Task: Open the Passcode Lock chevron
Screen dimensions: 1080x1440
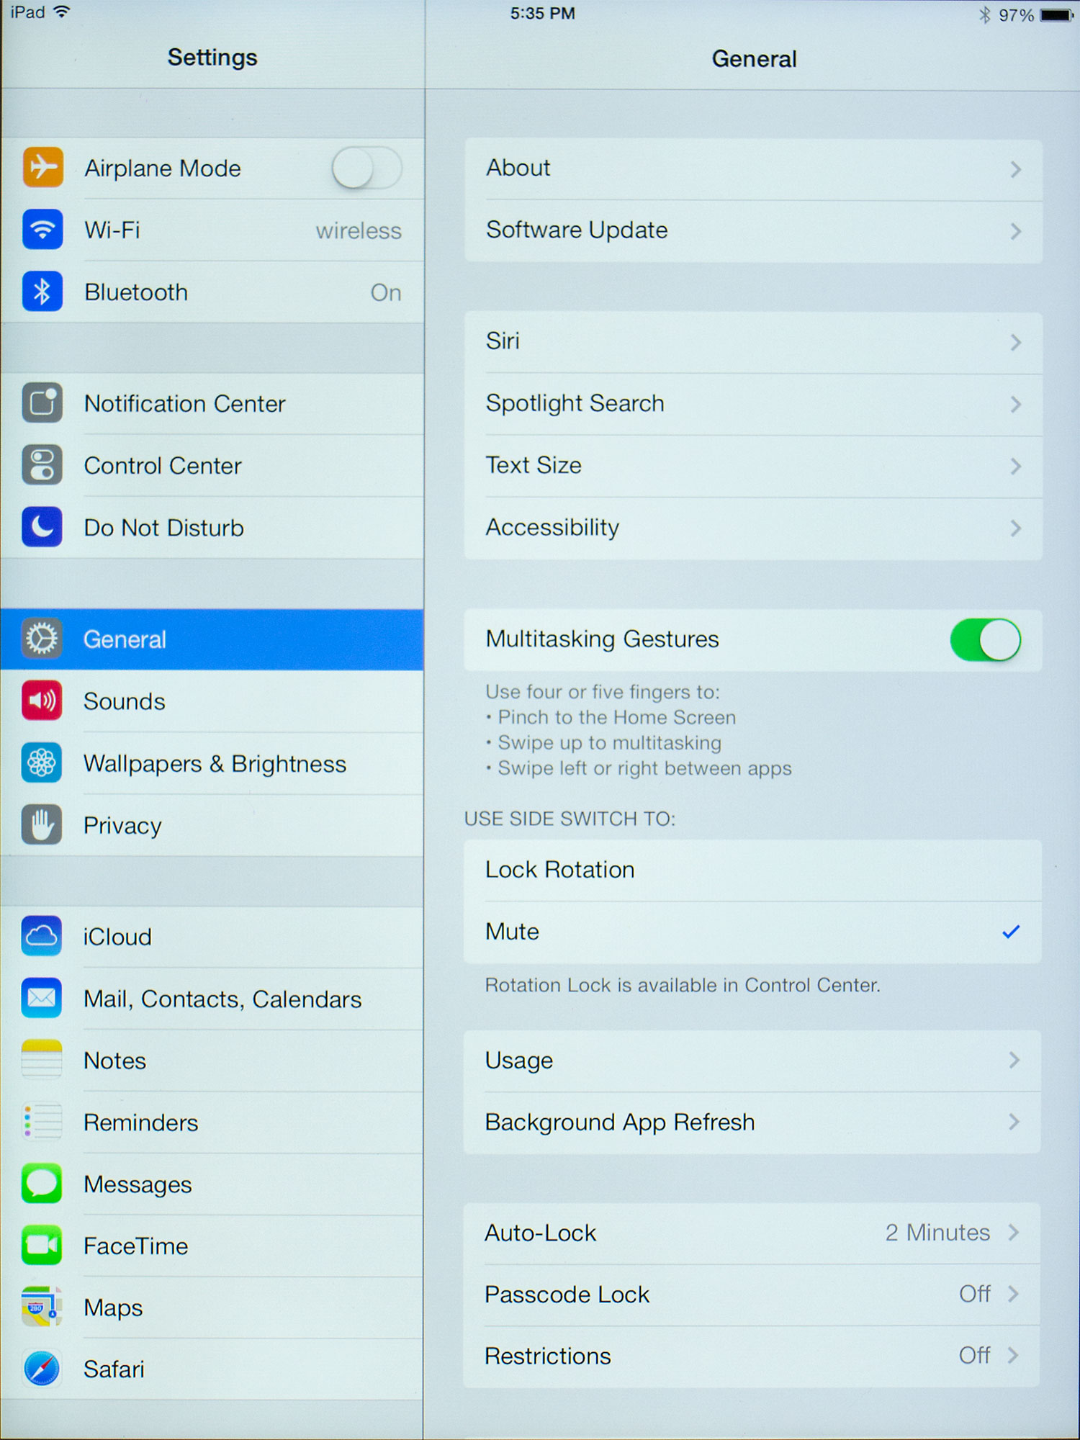Action: point(1013,1294)
